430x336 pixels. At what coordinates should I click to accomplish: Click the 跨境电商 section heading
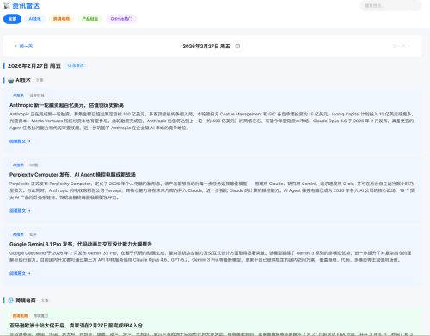[26, 301]
